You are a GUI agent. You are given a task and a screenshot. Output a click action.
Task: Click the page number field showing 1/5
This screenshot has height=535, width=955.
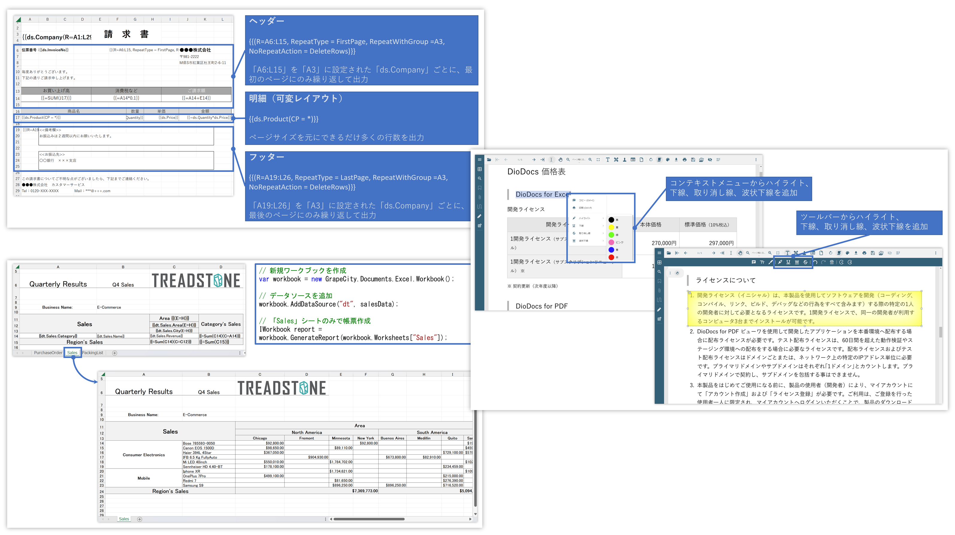tap(520, 160)
